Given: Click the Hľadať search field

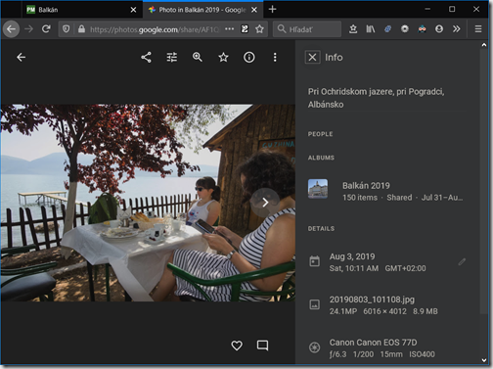Looking at the screenshot, I should click(x=307, y=29).
